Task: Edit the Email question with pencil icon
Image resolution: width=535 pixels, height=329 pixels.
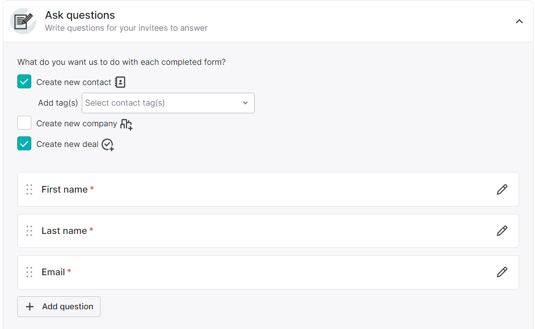Action: click(502, 272)
